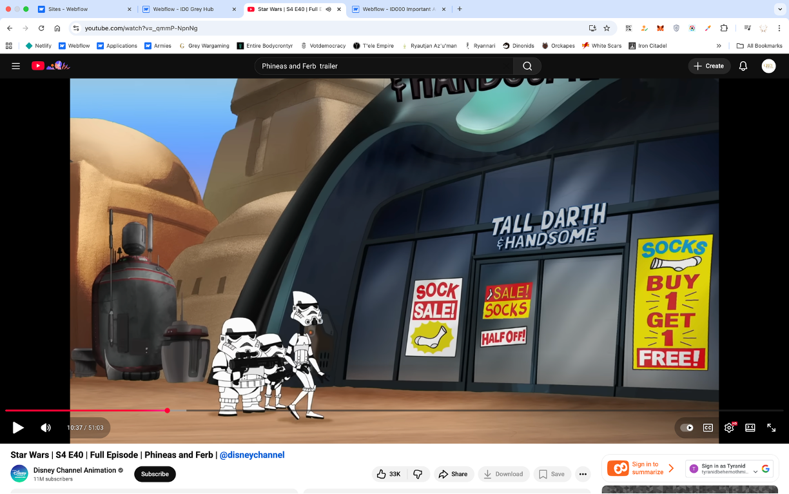Toggle closed captions CC button
Viewport: 789px width, 494px height.
(x=708, y=428)
